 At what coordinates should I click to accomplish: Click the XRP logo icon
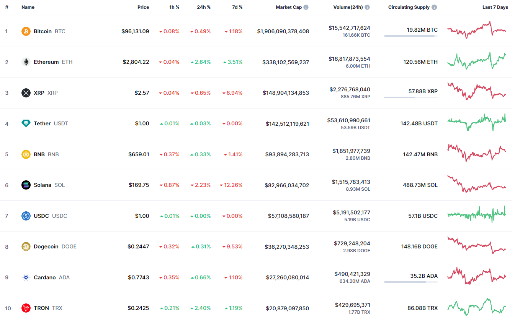26,93
